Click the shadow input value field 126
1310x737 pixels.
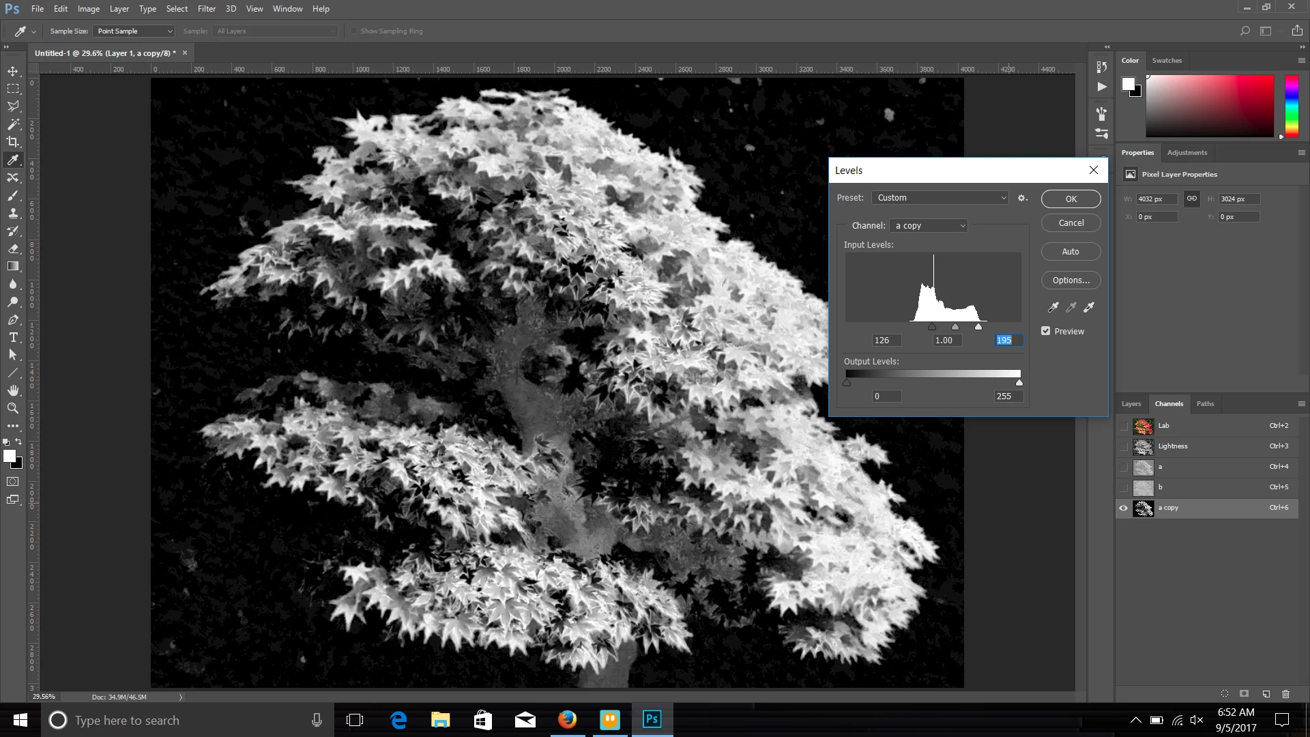[886, 341]
